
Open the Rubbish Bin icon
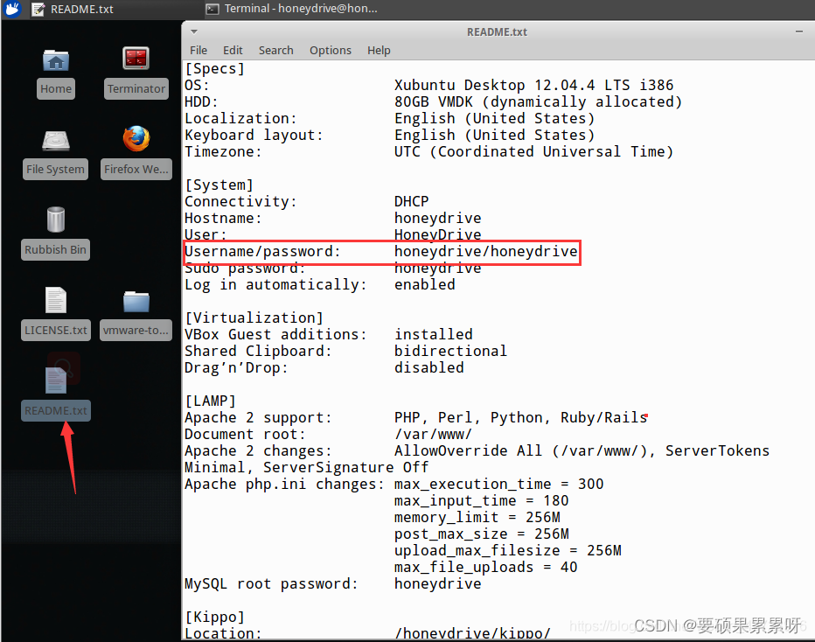click(x=56, y=220)
